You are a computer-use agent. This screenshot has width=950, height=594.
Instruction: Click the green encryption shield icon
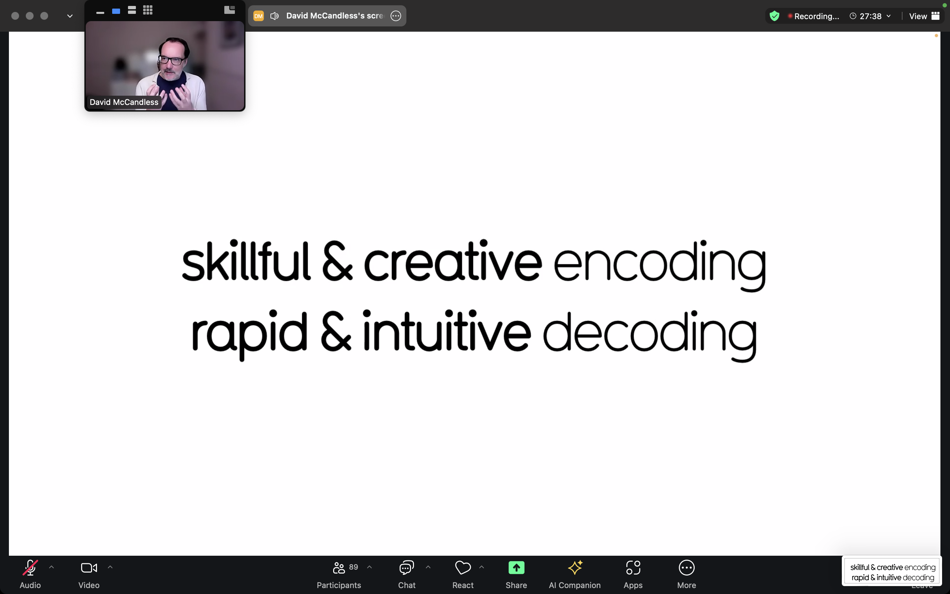775,16
